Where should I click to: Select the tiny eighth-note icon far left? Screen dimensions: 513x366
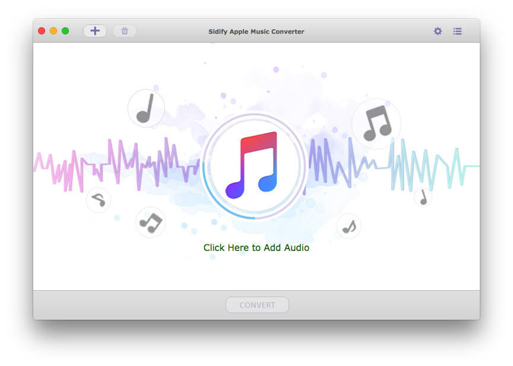coord(98,200)
